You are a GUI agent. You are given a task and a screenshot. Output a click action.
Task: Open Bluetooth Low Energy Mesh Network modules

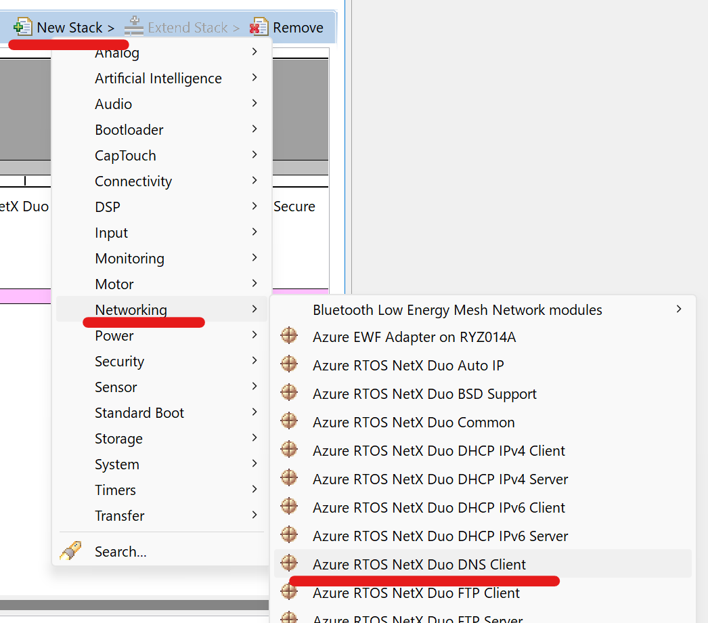point(483,310)
